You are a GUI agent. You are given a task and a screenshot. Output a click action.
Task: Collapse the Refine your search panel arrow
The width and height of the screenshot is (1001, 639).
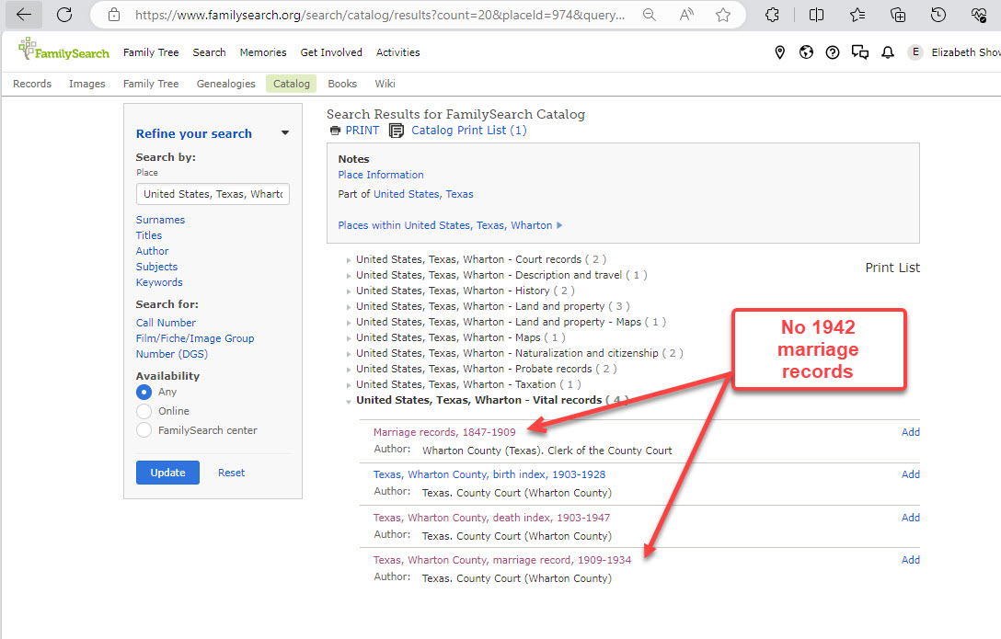point(284,133)
